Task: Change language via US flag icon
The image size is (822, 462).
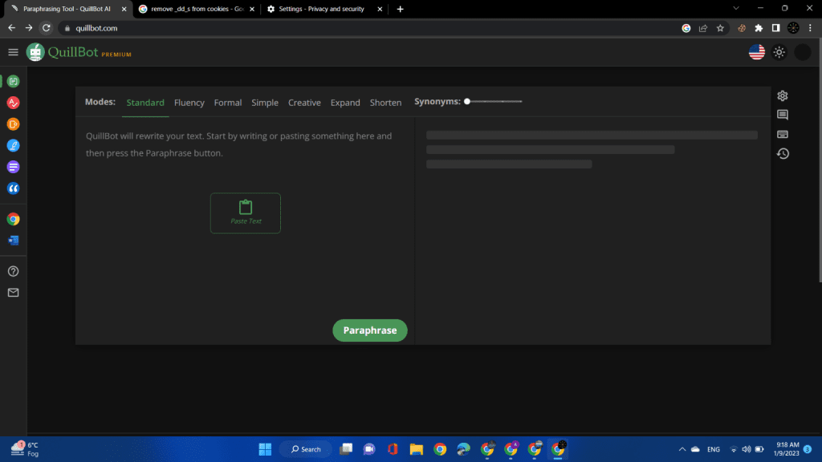Action: pos(756,52)
